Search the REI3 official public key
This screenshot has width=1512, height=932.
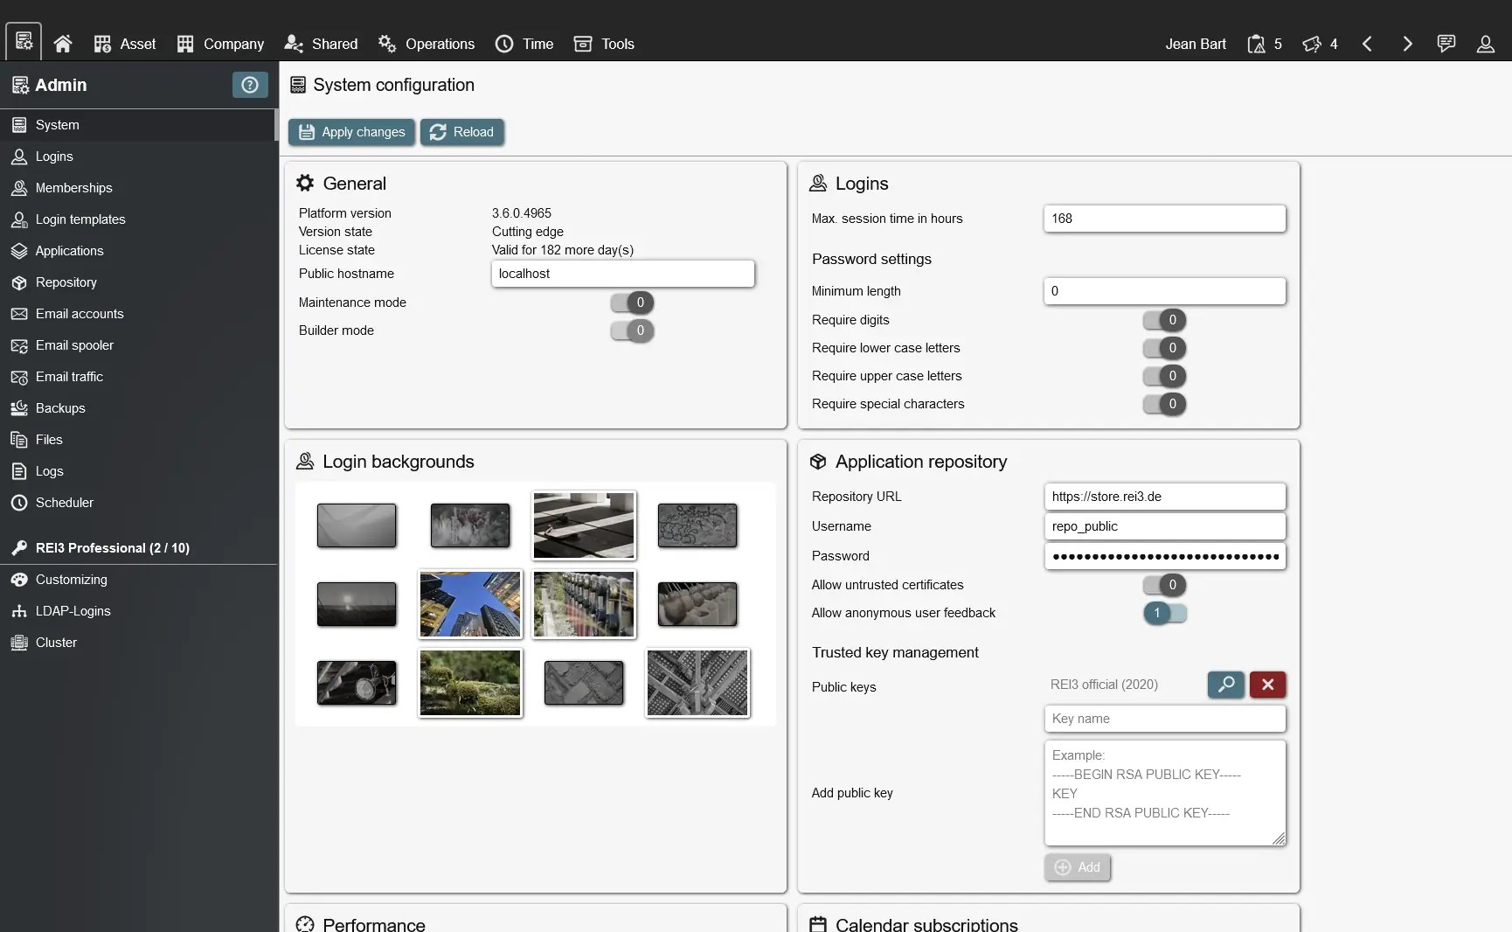coord(1225,685)
